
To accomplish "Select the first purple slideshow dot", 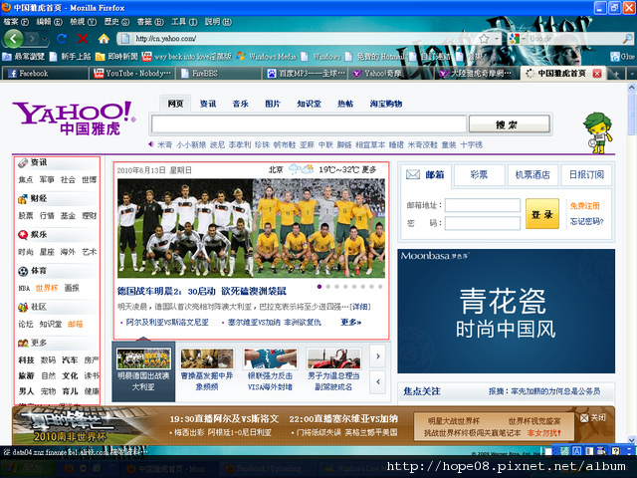I will pyautogui.click(x=319, y=287).
